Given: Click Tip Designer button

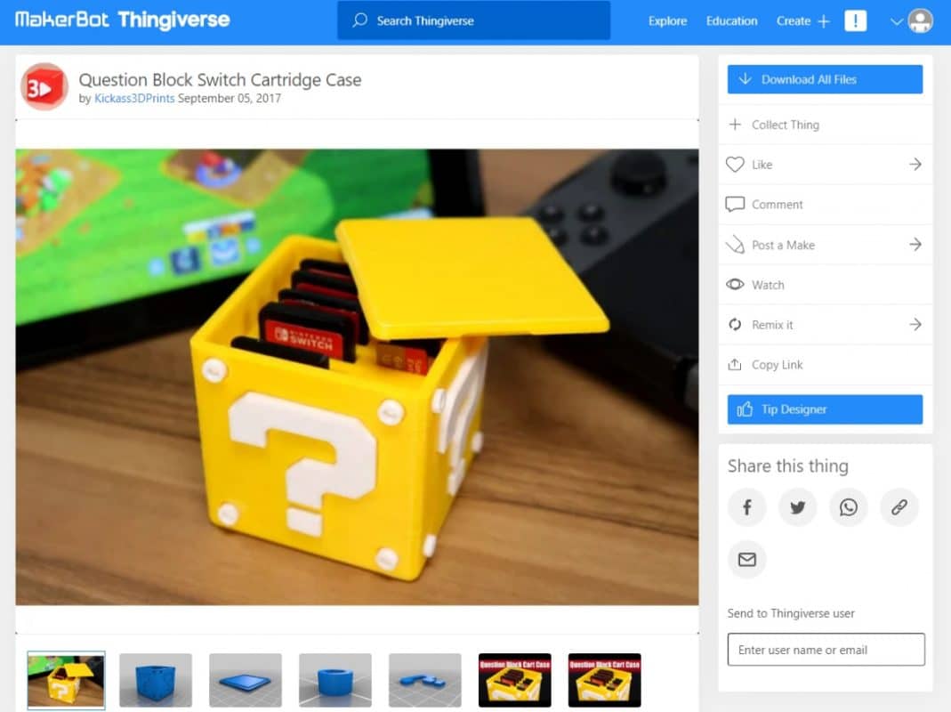Looking at the screenshot, I should coord(825,409).
